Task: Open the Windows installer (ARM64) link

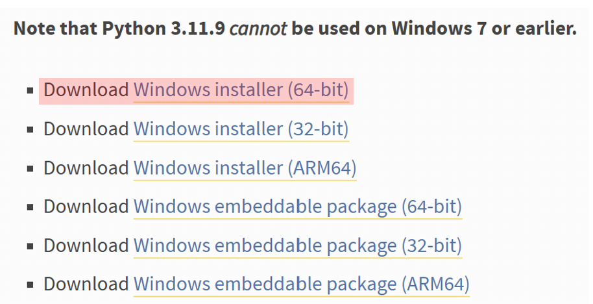Action: [245, 168]
